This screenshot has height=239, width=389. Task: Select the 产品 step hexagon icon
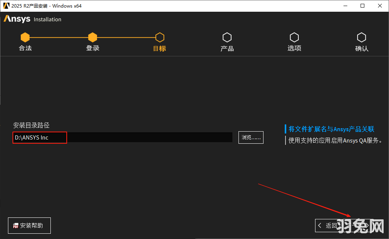(227, 37)
